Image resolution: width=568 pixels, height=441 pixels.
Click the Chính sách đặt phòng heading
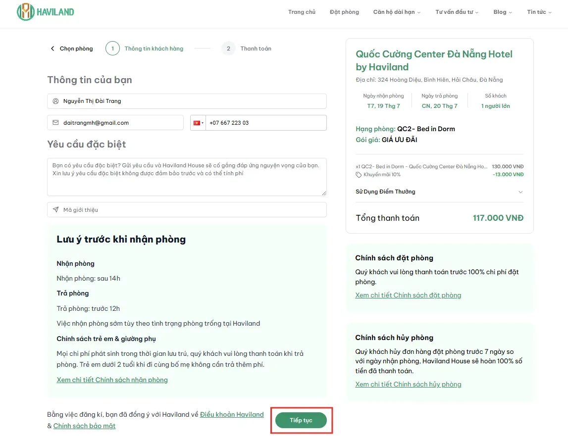pyautogui.click(x=394, y=258)
